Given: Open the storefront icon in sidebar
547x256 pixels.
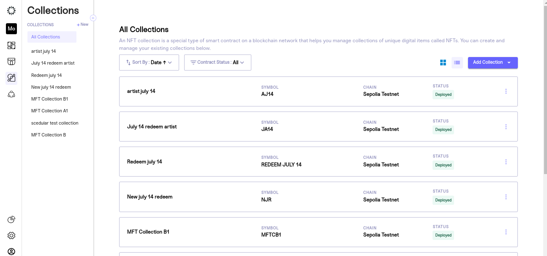Looking at the screenshot, I should tap(11, 62).
